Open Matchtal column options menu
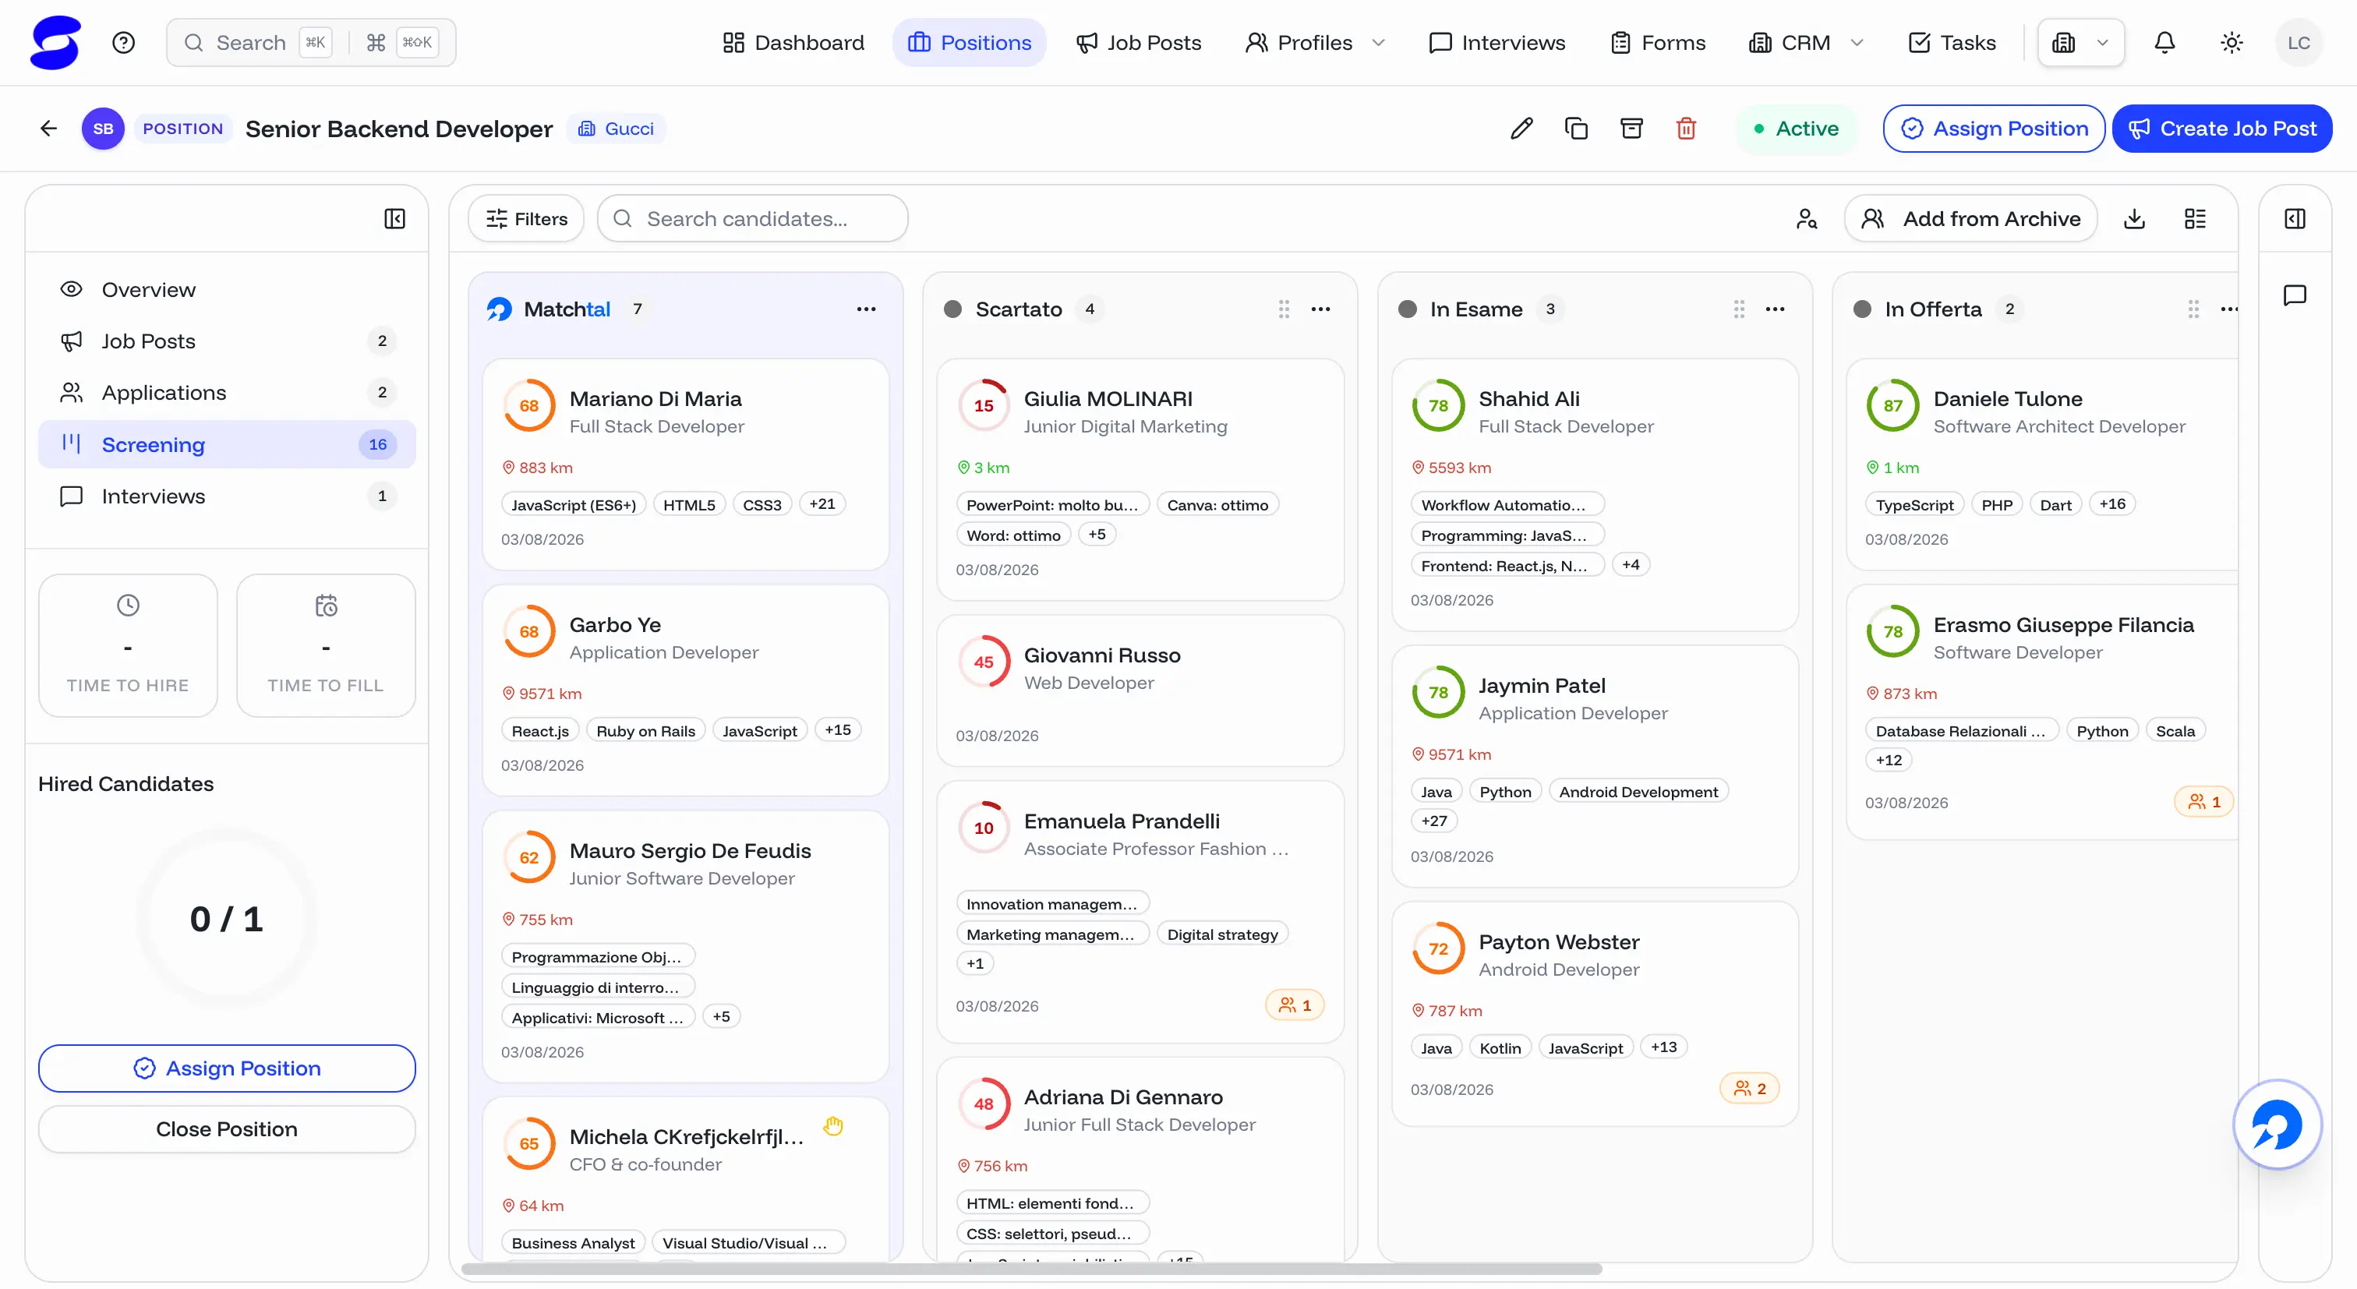This screenshot has height=1289, width=2357. pos(867,309)
